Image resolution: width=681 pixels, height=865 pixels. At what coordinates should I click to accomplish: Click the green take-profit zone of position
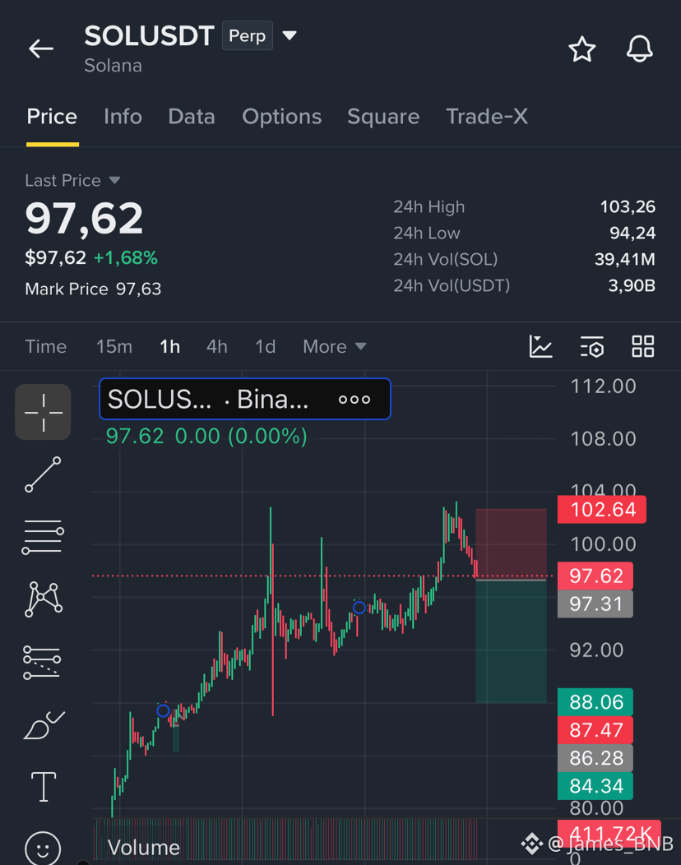point(511,641)
